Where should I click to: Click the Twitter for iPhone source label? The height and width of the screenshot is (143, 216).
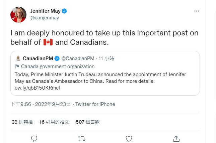(95, 104)
